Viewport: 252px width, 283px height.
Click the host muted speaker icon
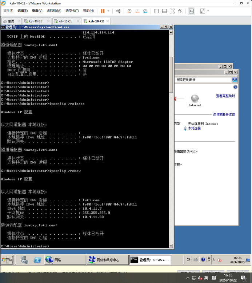point(200,278)
